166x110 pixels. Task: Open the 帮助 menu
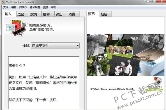[54, 7]
